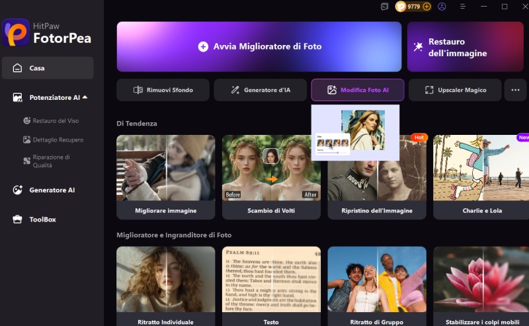Viewport: 529px width, 326px height.
Task: Click the Before label on Scambio card
Action: click(x=233, y=194)
